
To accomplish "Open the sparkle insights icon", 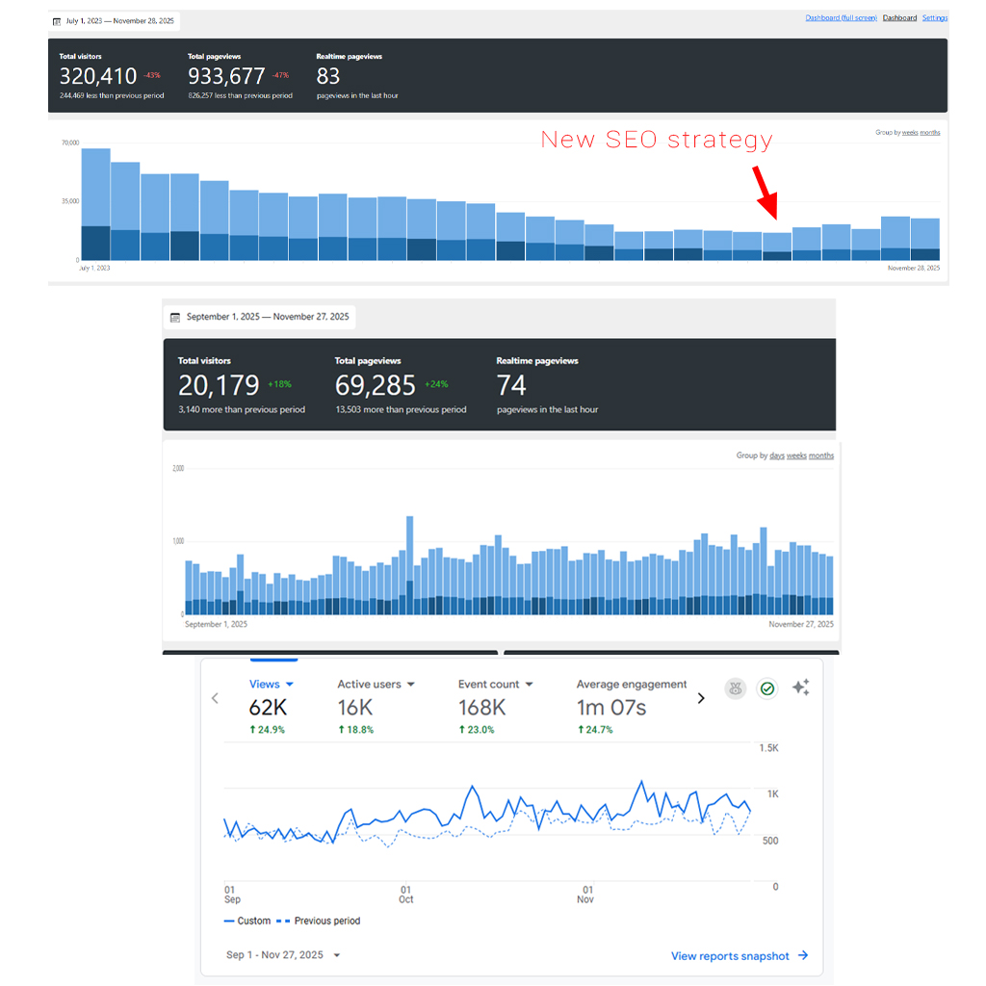I will tap(800, 688).
